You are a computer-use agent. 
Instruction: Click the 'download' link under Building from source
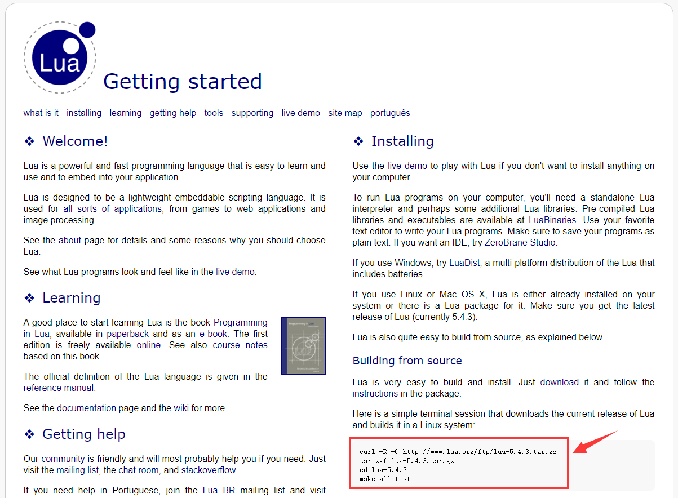[559, 382]
